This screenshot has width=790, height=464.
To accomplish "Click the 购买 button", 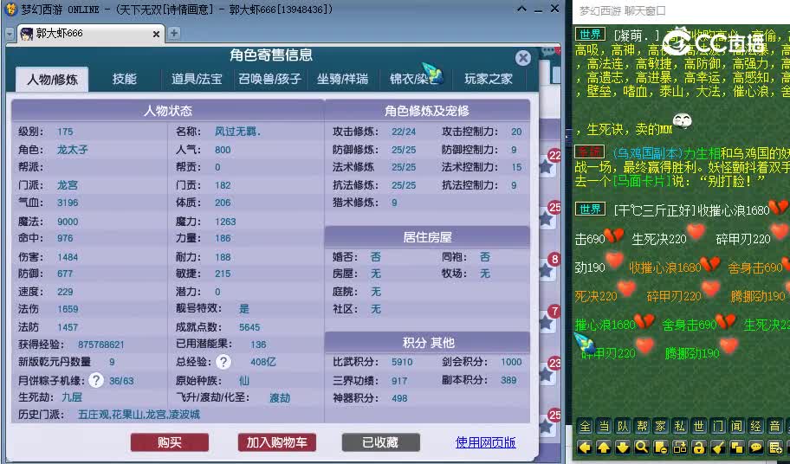I will pos(169,442).
